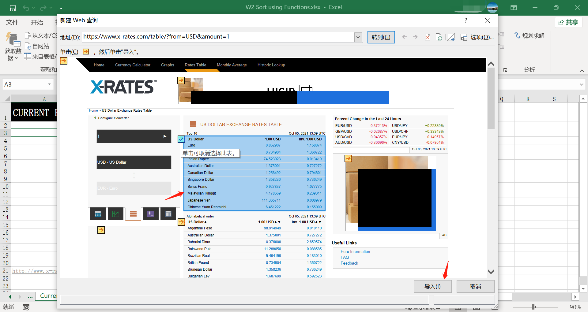
Task: Open the Feedback link under Useful Links
Action: 349,263
